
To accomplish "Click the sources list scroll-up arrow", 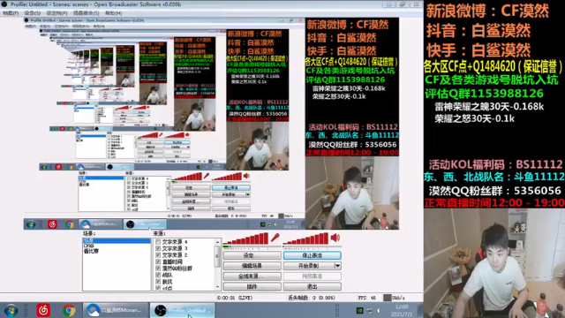I will pyautogui.click(x=217, y=241).
